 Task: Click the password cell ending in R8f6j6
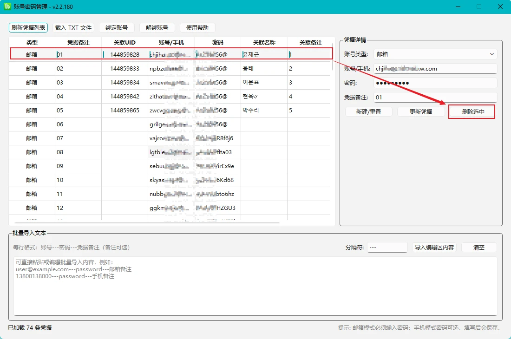pos(218,138)
